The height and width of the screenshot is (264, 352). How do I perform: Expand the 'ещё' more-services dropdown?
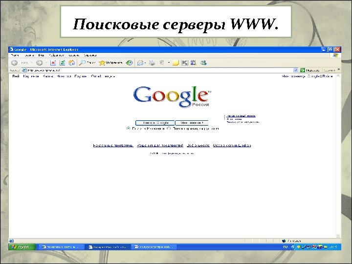(x=110, y=76)
